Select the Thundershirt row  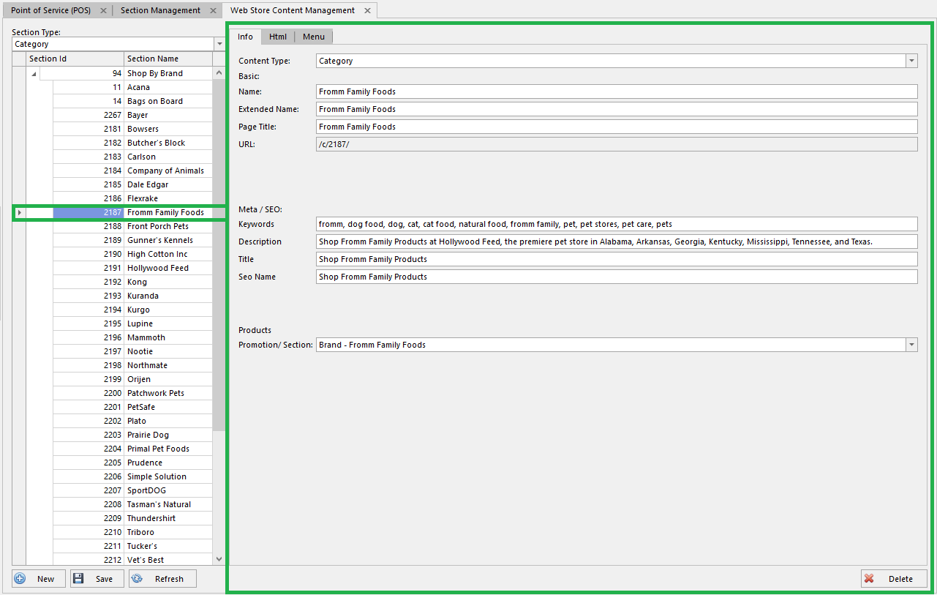coord(132,518)
